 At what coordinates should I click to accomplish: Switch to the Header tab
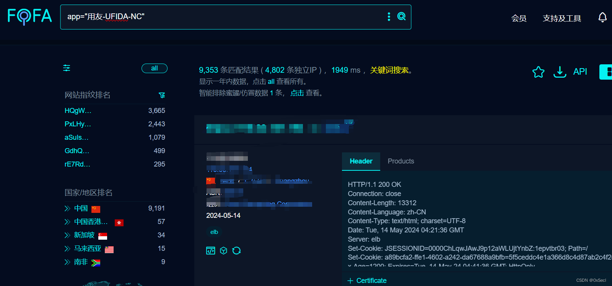[361, 161]
